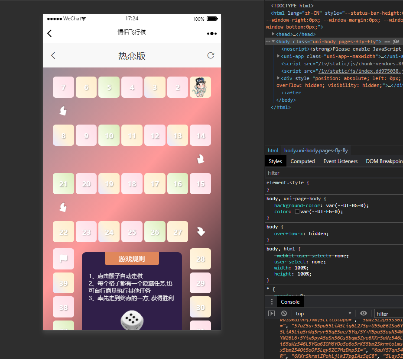Switch to the Computed tab

pyautogui.click(x=302, y=161)
